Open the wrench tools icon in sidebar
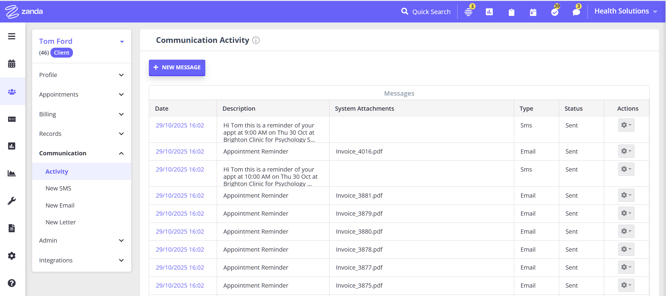The height and width of the screenshot is (296, 666). pos(12,201)
